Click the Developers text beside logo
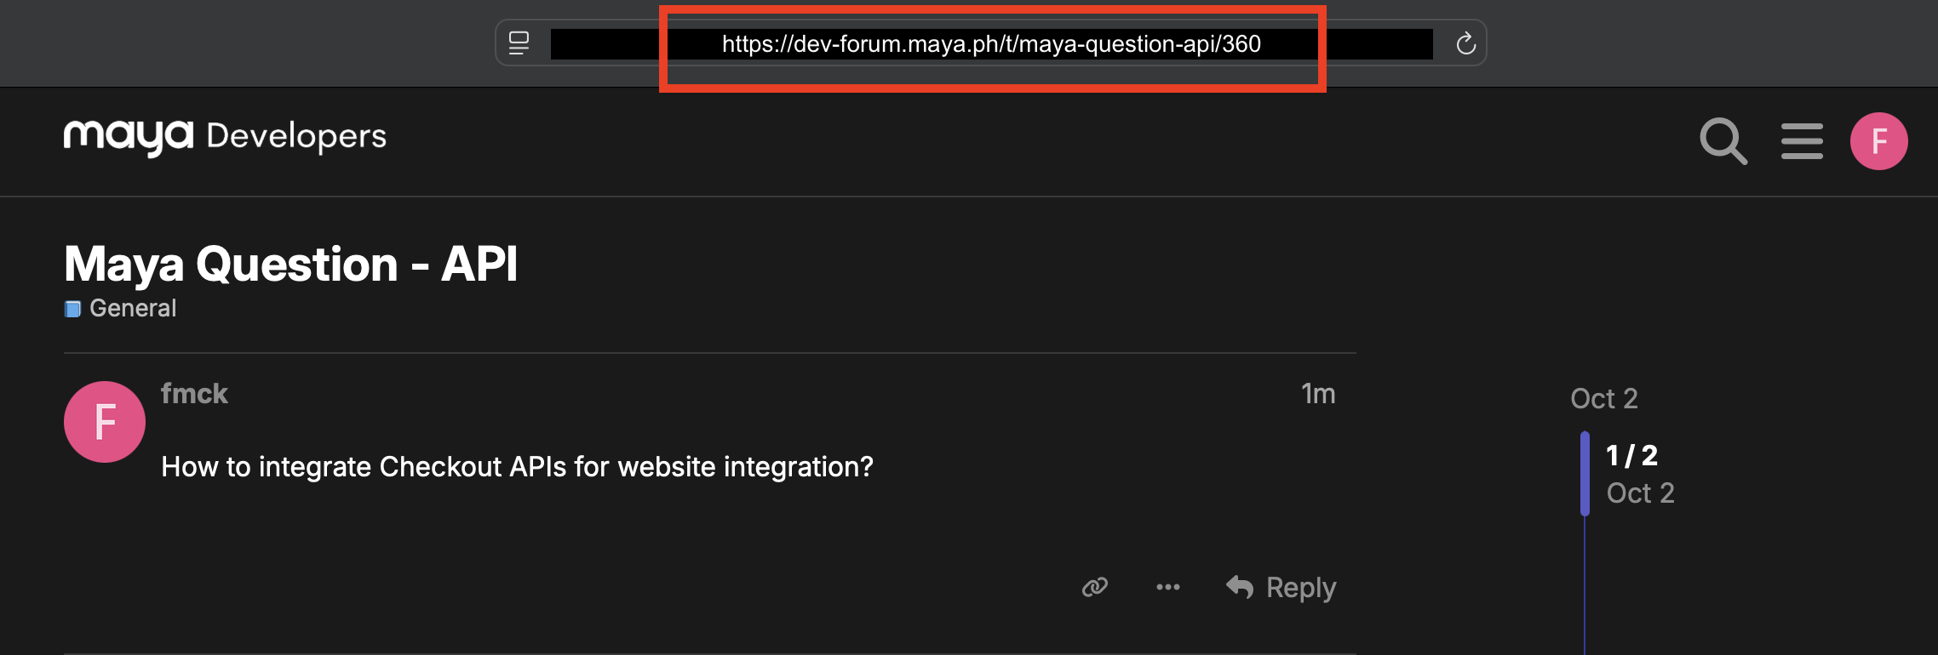This screenshot has height=655, width=1938. 296,136
